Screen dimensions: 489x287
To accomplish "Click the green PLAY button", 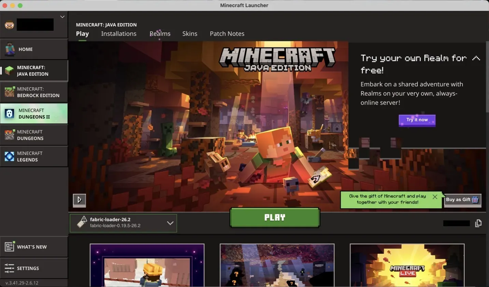I will click(275, 217).
